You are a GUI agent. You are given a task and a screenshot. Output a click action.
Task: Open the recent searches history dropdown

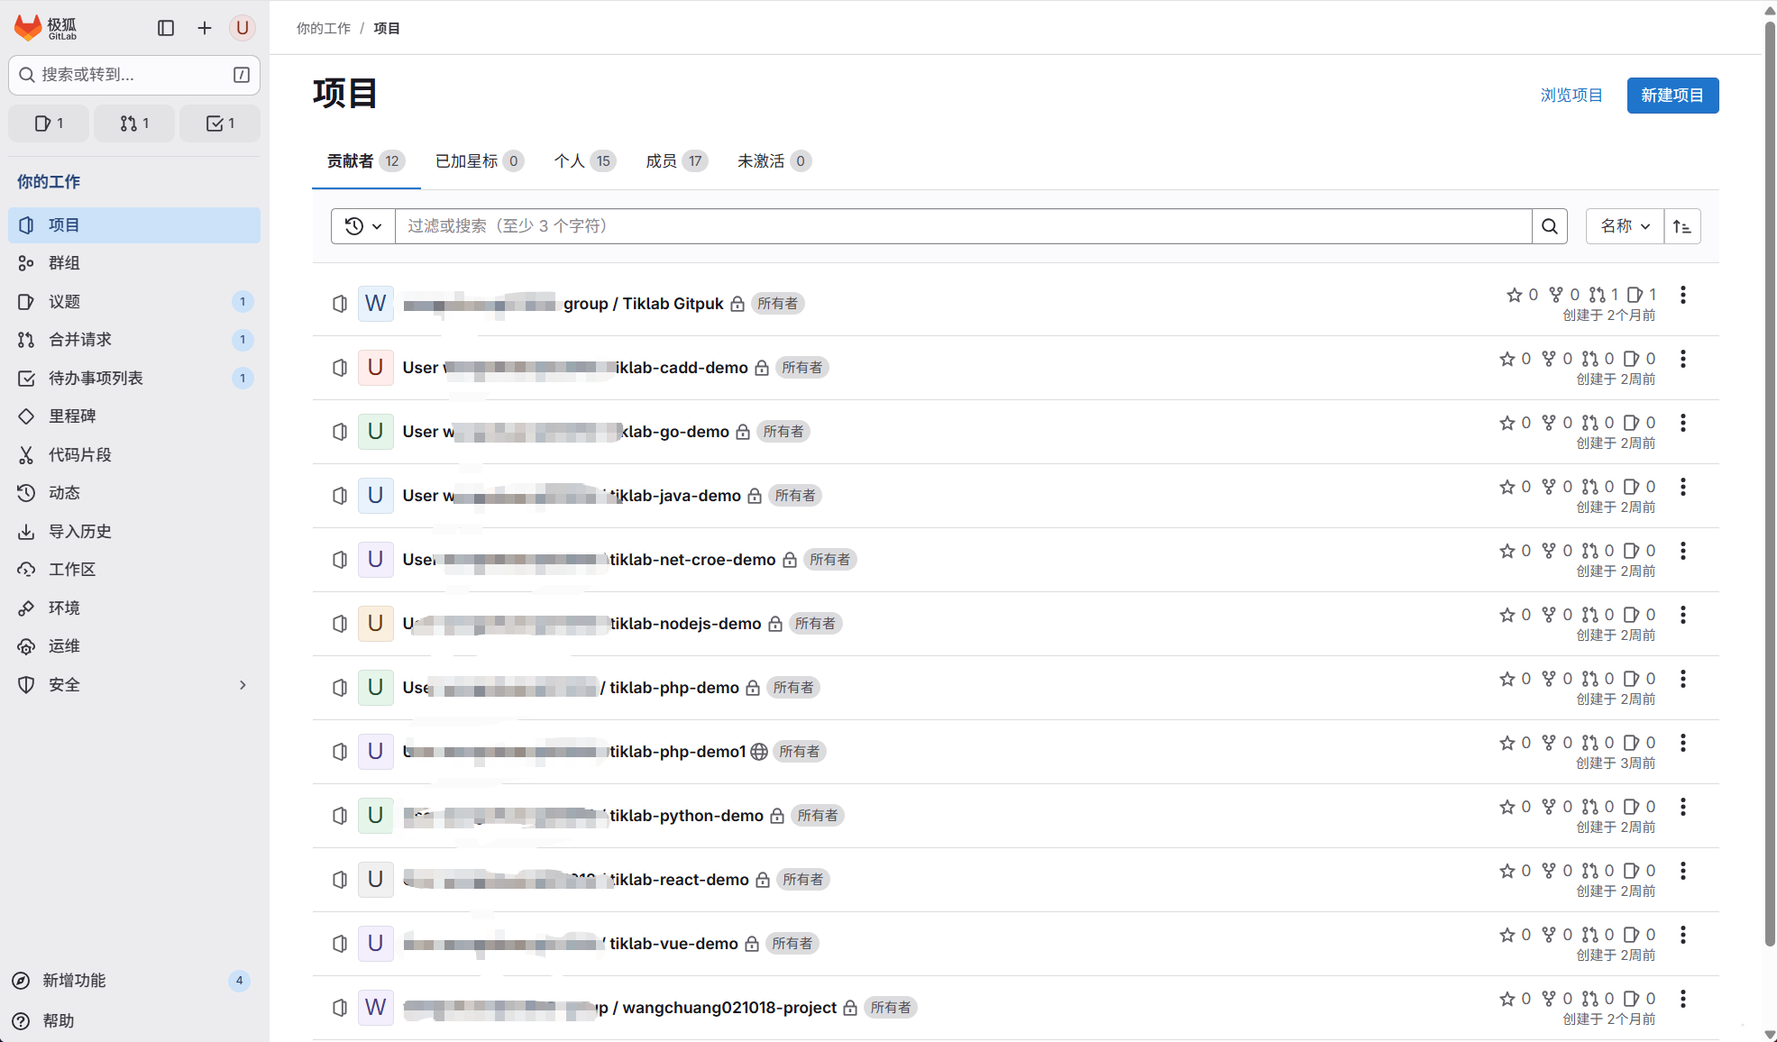(x=363, y=226)
